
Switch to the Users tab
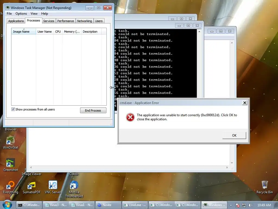coord(99,21)
